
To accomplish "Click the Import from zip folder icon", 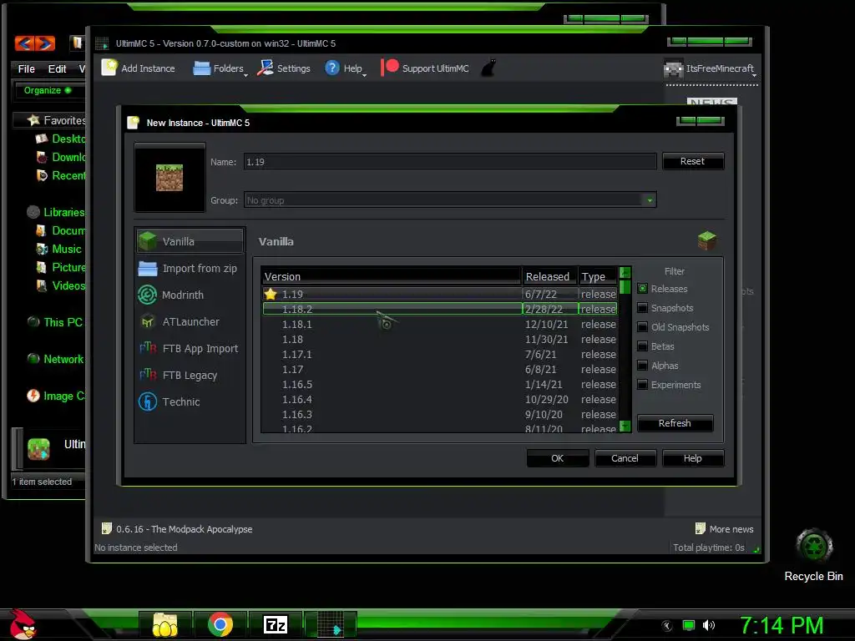I will pos(147,268).
